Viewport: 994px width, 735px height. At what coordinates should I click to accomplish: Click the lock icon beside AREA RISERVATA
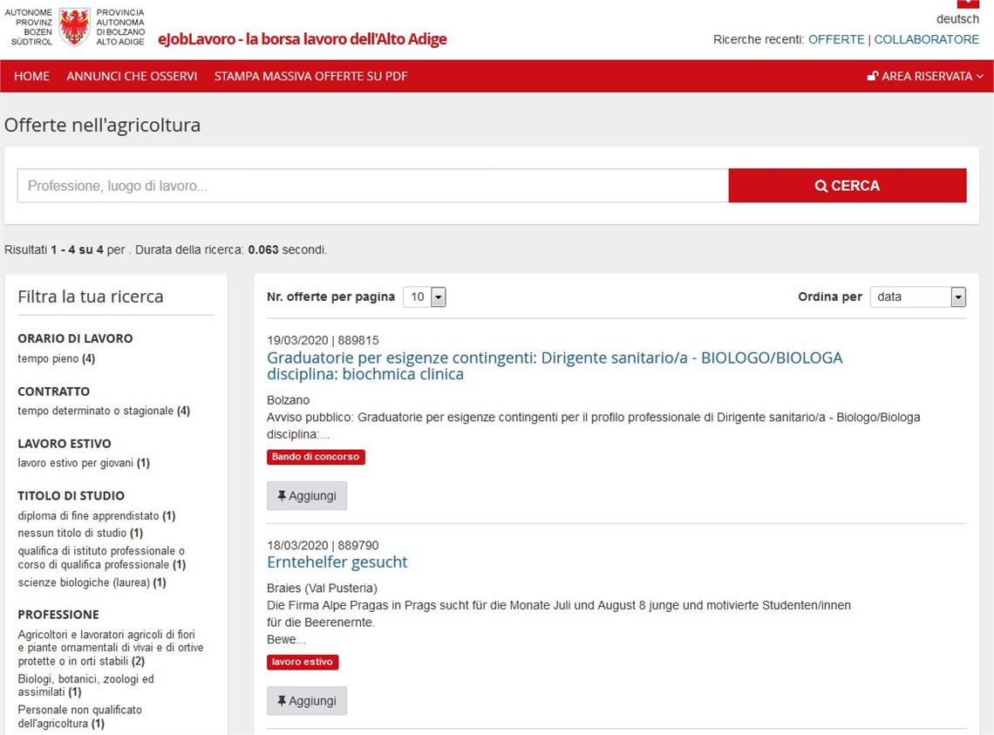pos(872,77)
